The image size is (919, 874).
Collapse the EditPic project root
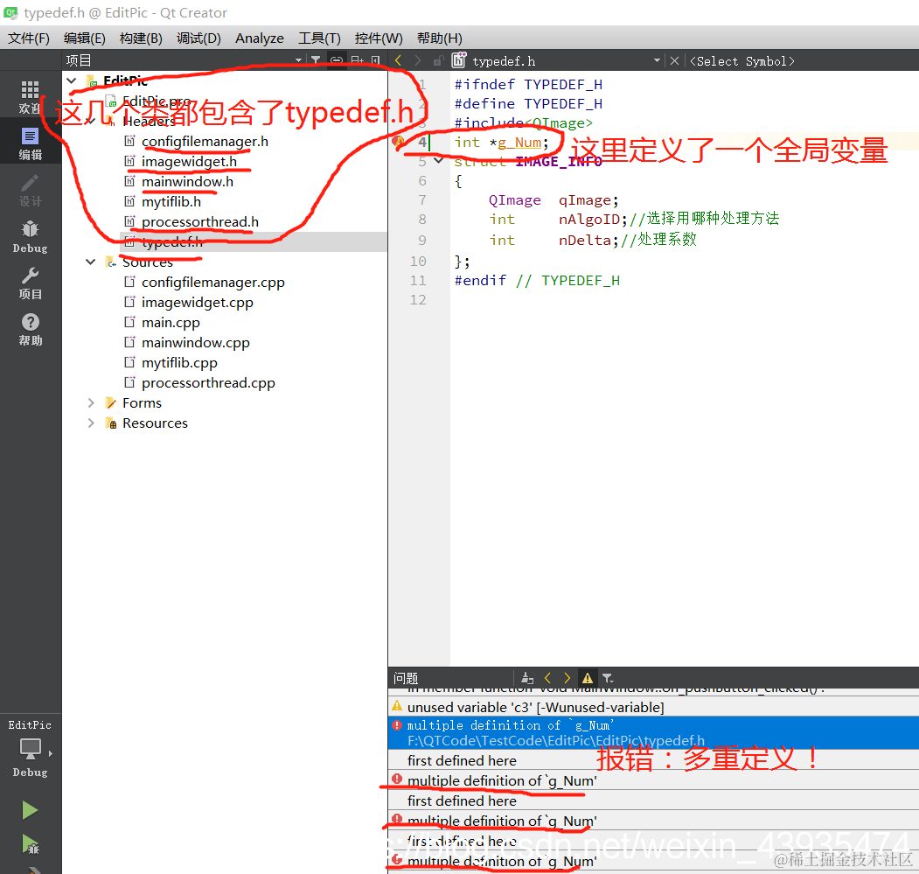pyautogui.click(x=72, y=80)
